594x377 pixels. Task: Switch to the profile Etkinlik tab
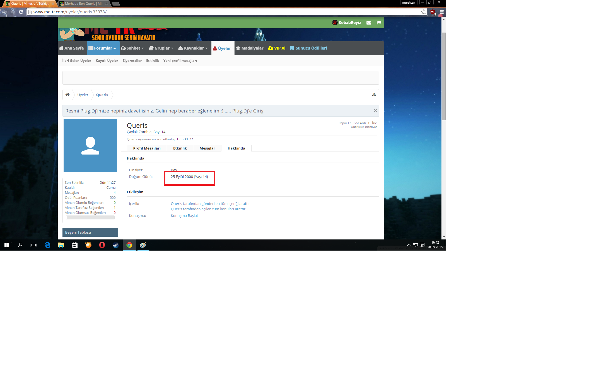point(180,148)
